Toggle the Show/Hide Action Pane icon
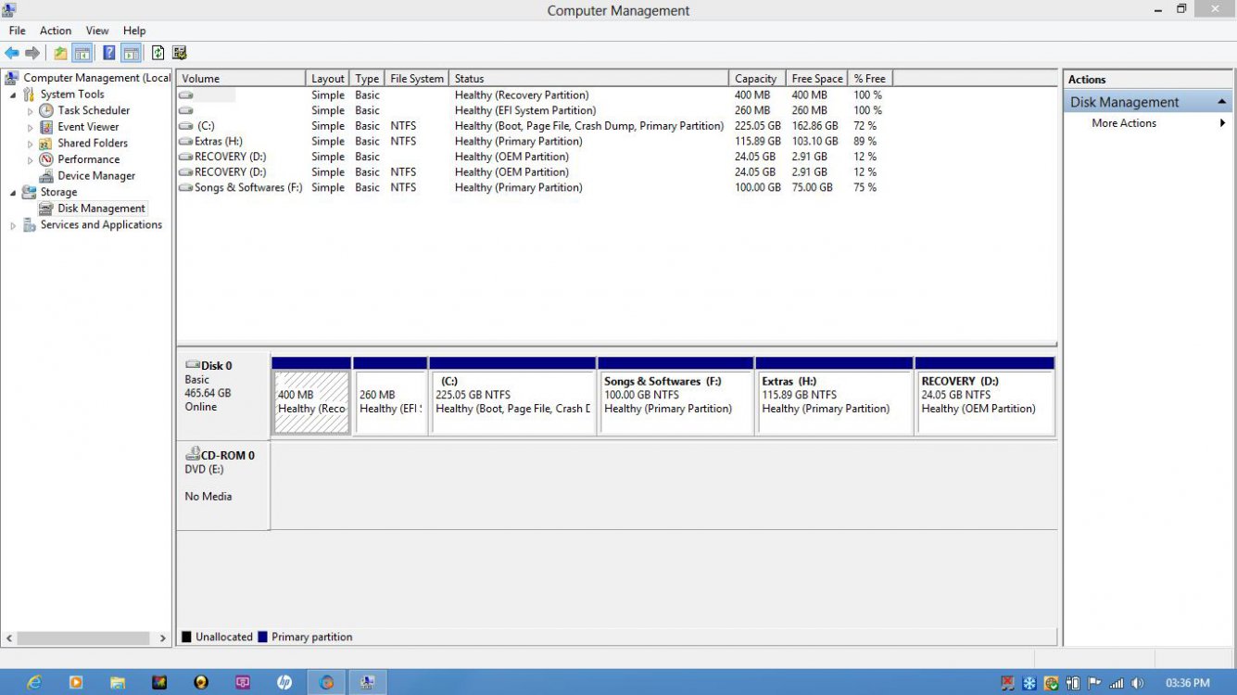This screenshot has height=695, width=1237. click(131, 53)
